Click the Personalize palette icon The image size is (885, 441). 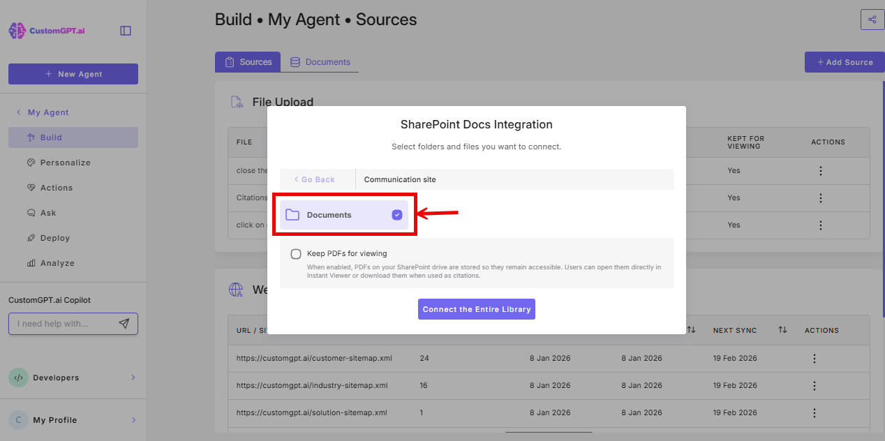click(x=31, y=163)
